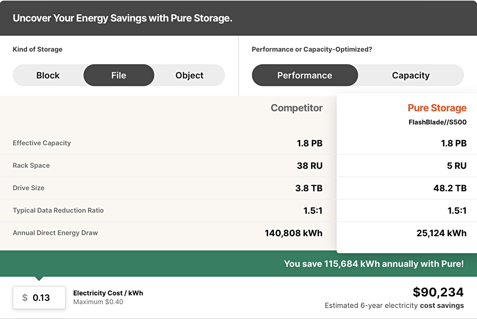
Task: Select the '3.8 TB' drive size value
Action: (309, 188)
